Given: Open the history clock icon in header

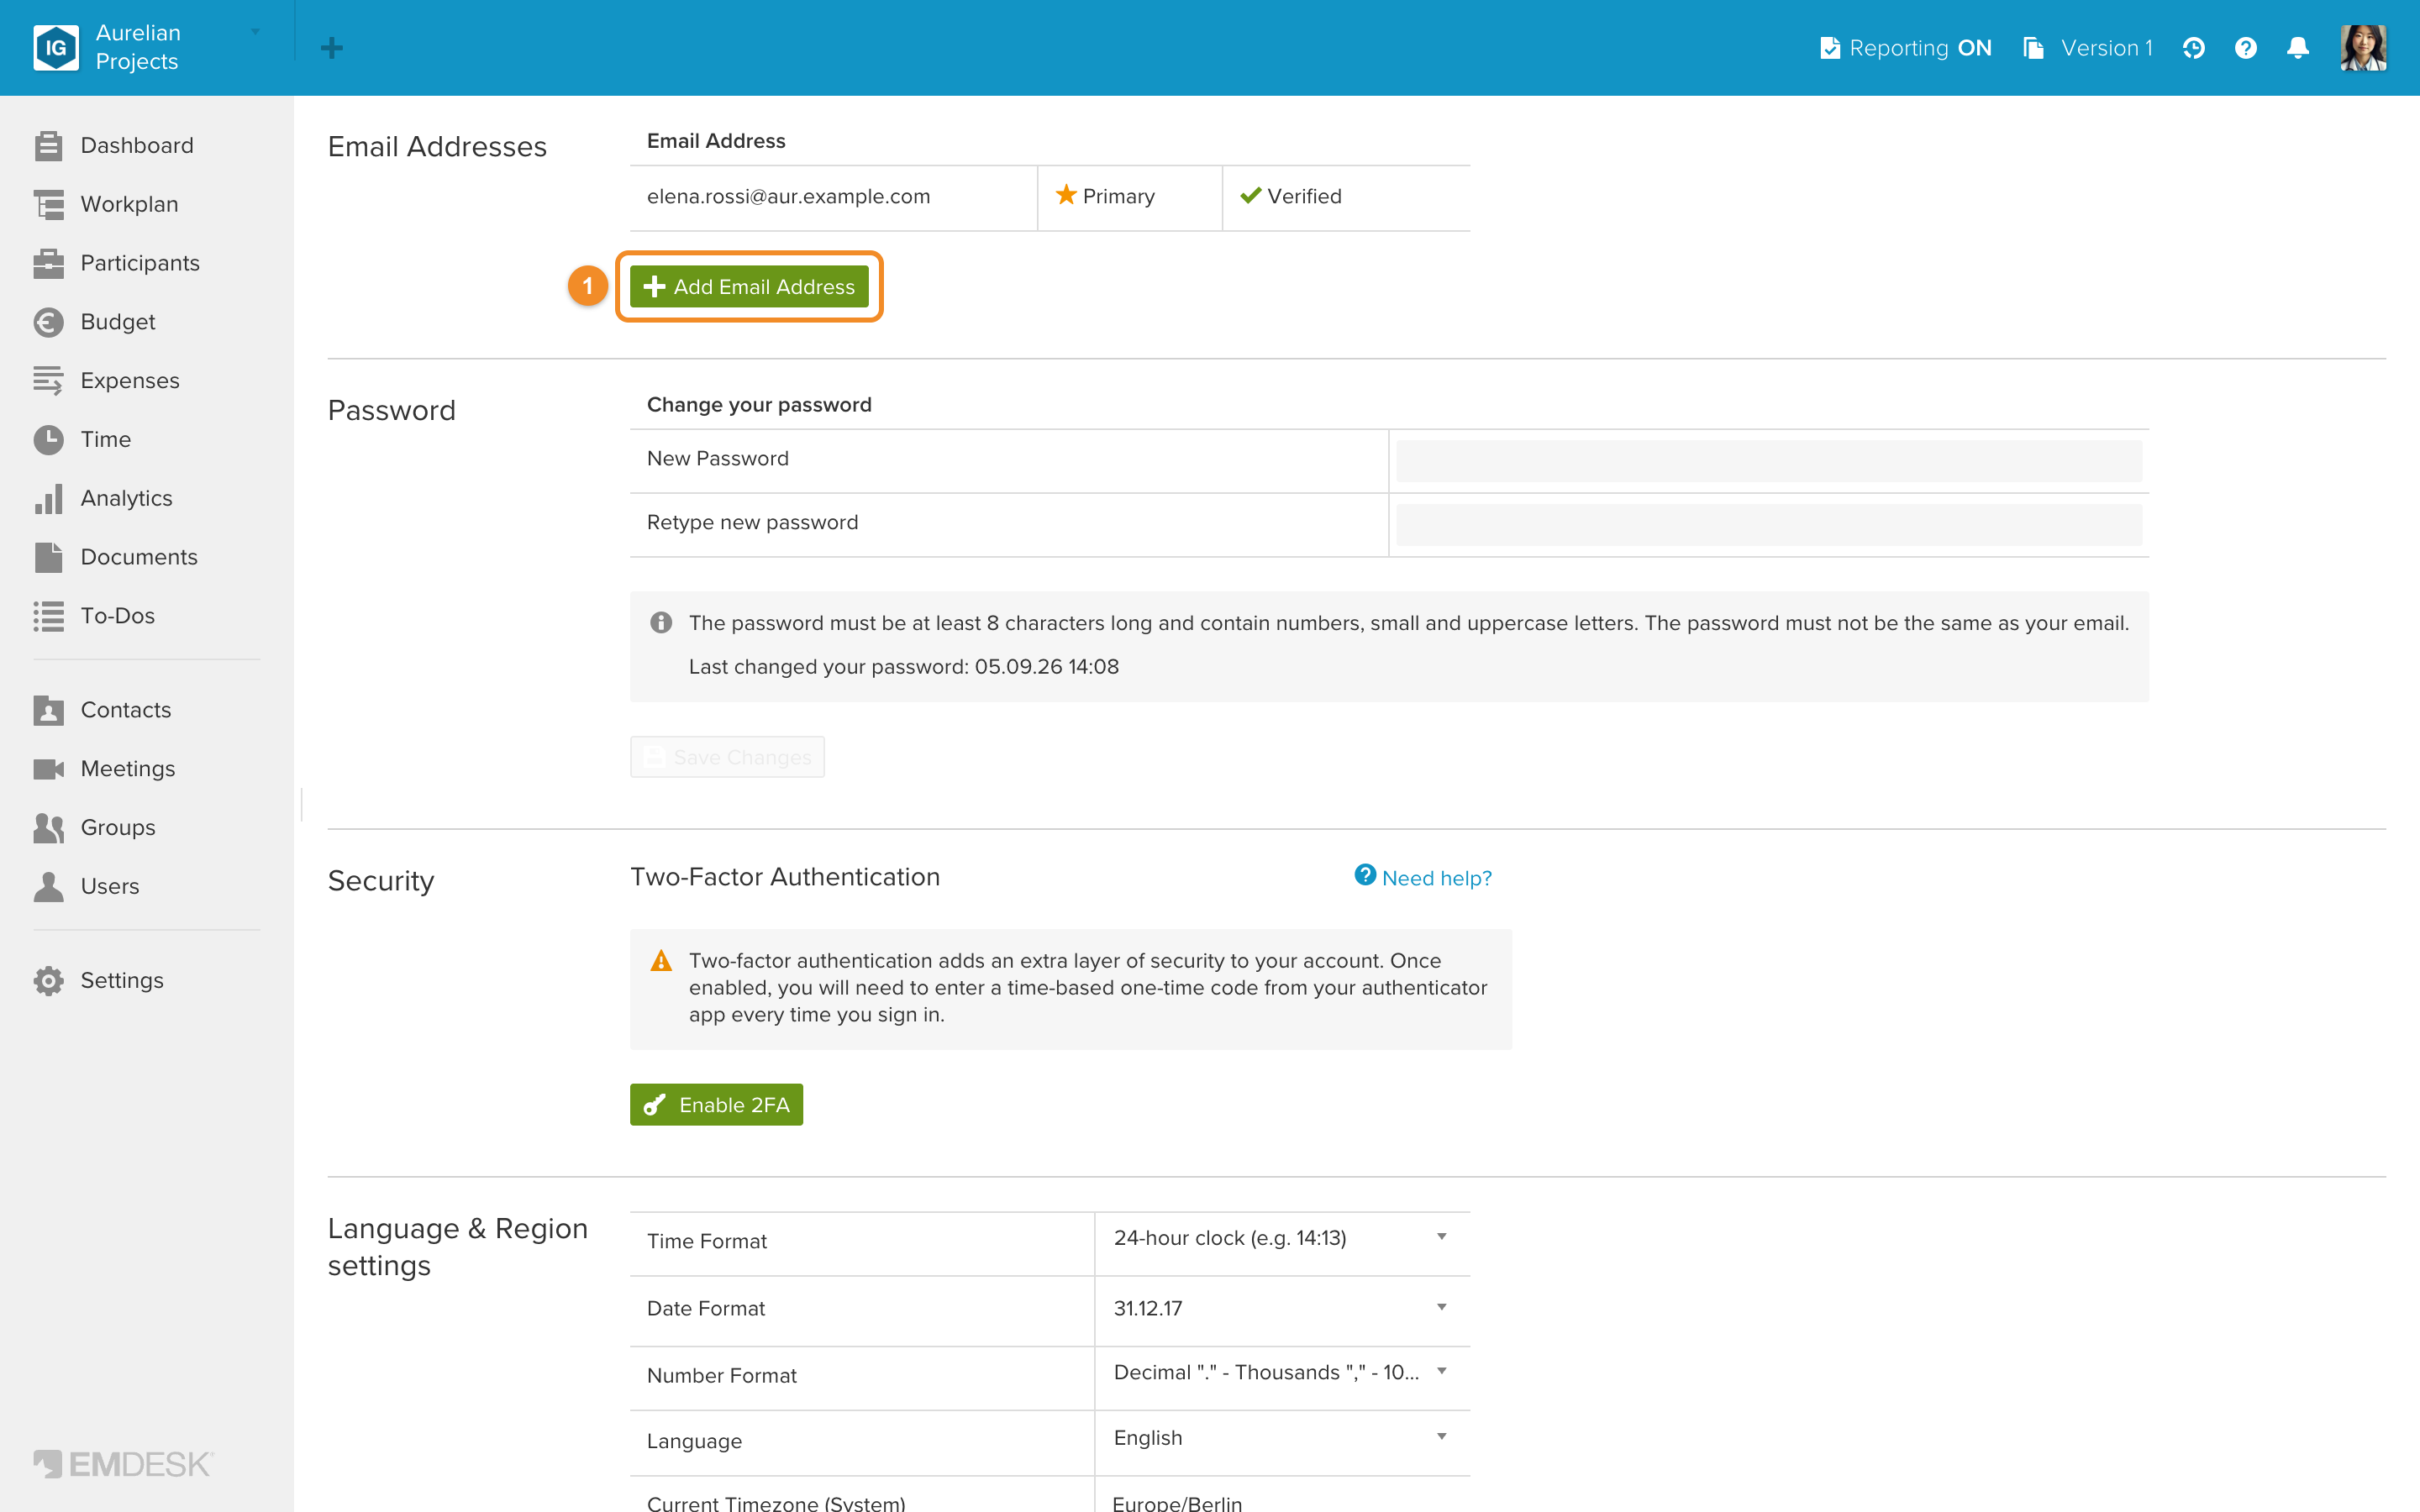Looking at the screenshot, I should [x=2193, y=48].
